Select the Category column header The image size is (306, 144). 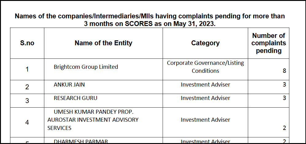click(205, 43)
